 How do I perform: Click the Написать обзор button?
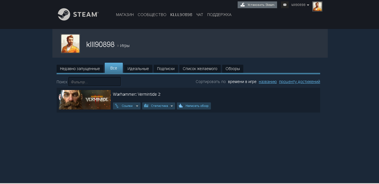[x=194, y=106]
